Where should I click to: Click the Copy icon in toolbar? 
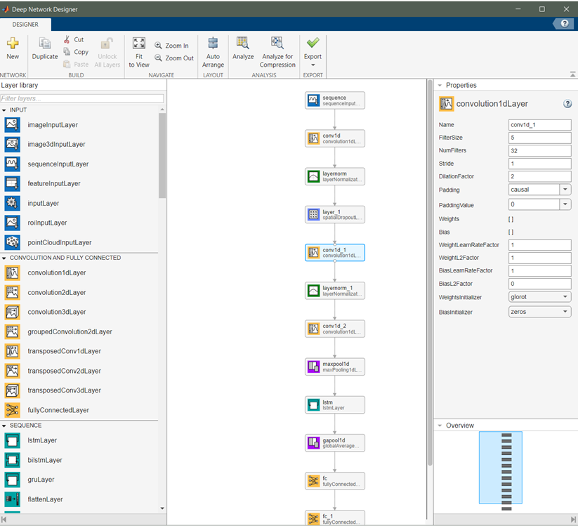pyautogui.click(x=67, y=51)
